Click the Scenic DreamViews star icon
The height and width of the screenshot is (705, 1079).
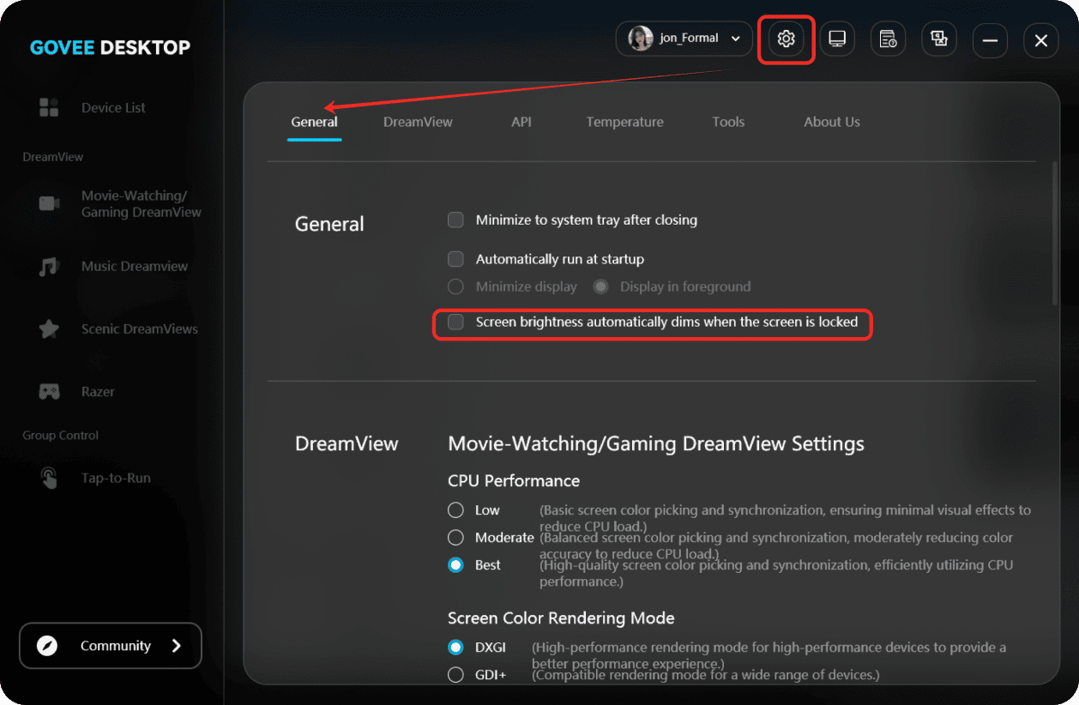[x=49, y=328]
